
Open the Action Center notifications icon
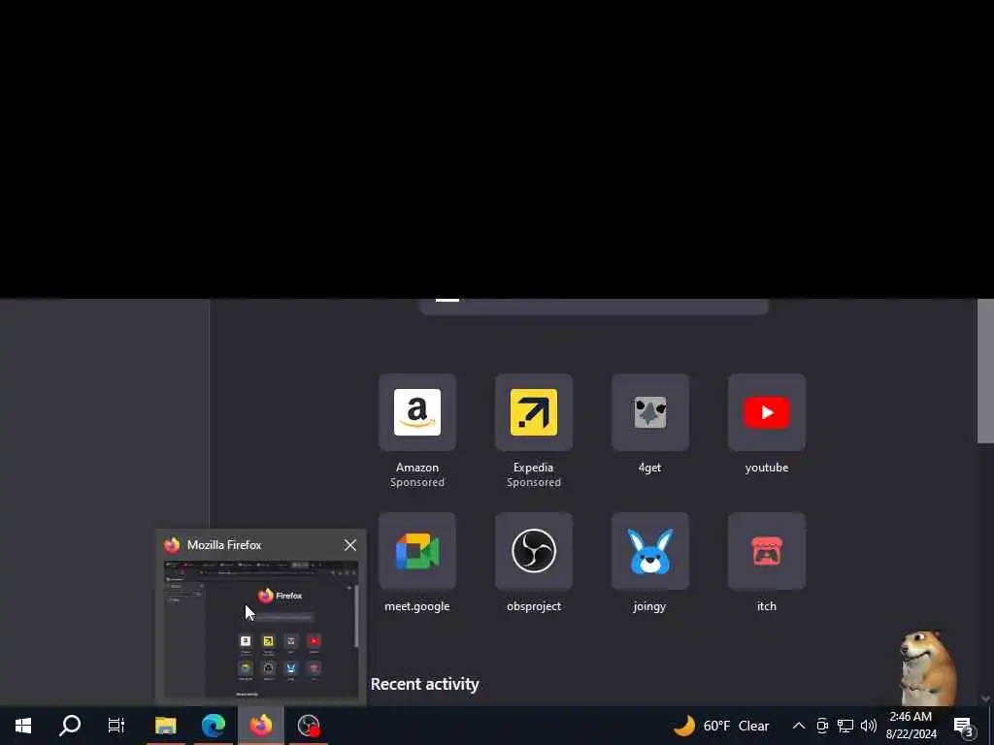click(964, 726)
